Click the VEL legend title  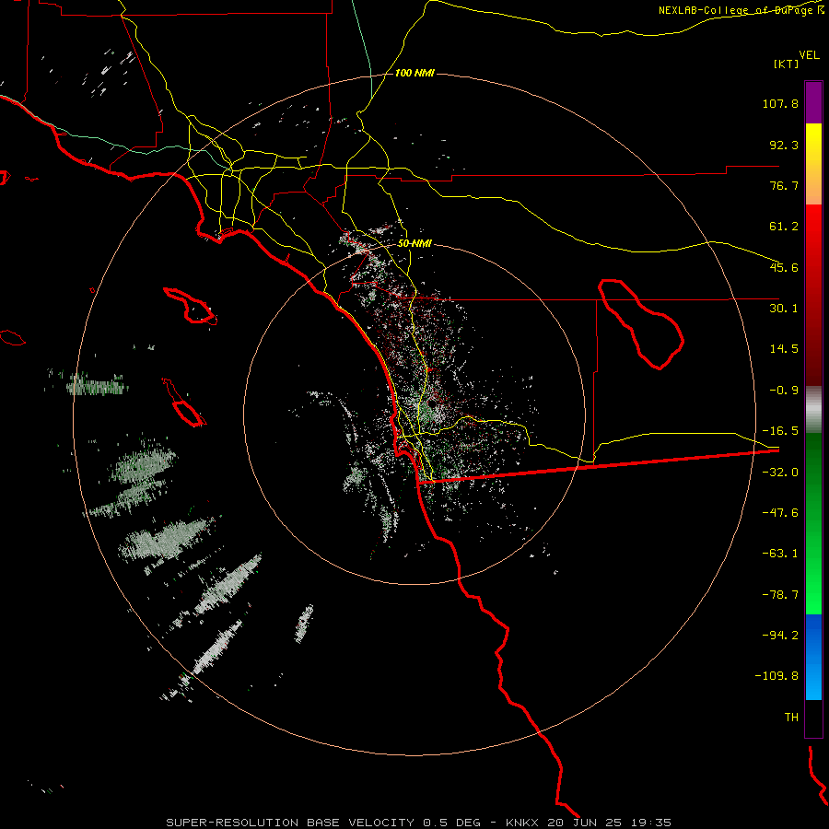(x=809, y=55)
